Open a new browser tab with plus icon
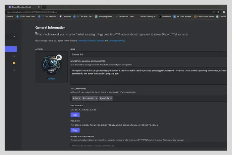This screenshot has width=232, height=155. coord(44,7)
